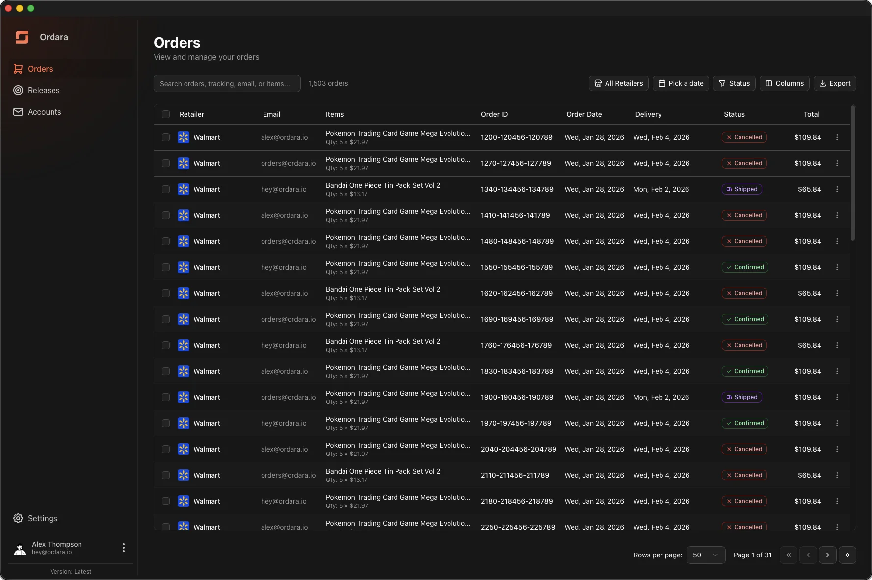Select checkbox for order 1690-169456-169789
The image size is (872, 580).
click(x=166, y=319)
